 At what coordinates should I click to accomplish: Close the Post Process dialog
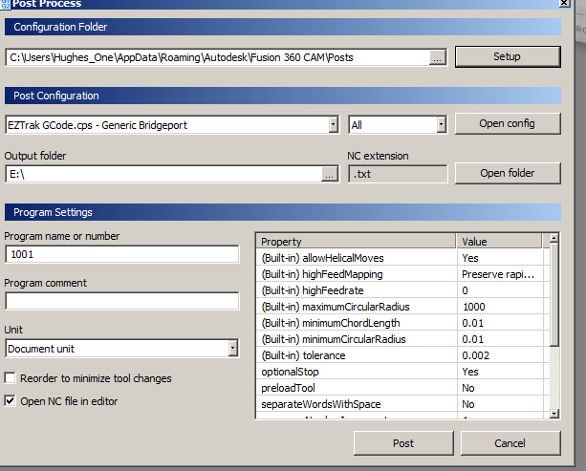(x=564, y=3)
